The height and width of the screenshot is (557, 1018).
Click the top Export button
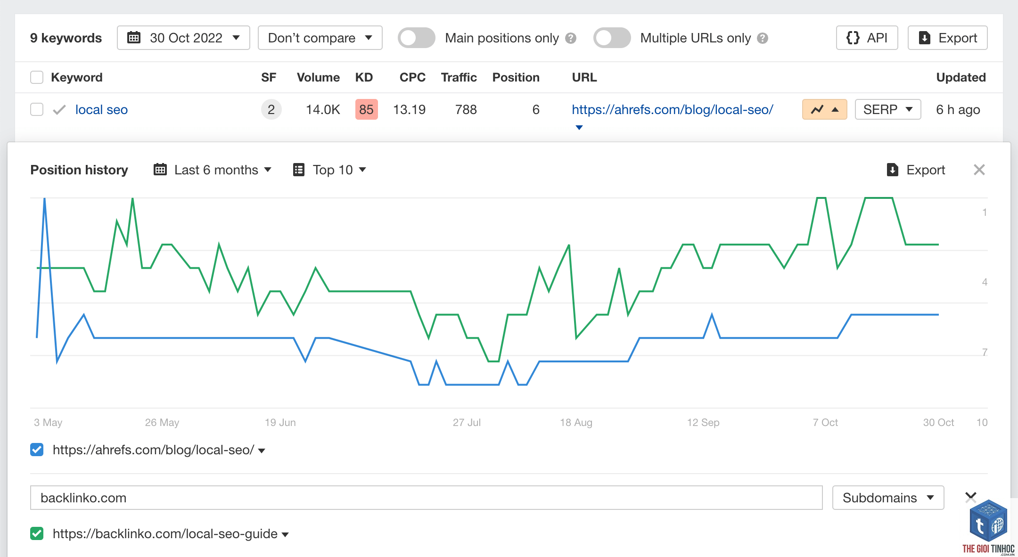coord(947,38)
